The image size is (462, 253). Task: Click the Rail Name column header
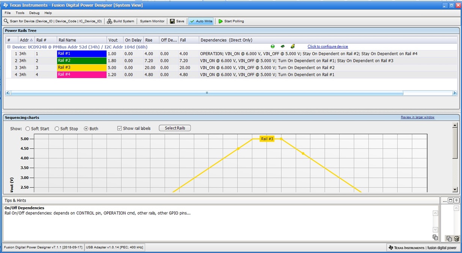82,40
